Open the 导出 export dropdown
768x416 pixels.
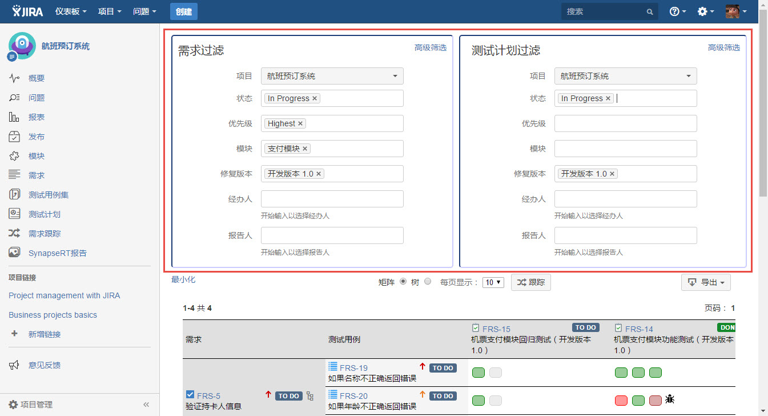click(x=706, y=282)
